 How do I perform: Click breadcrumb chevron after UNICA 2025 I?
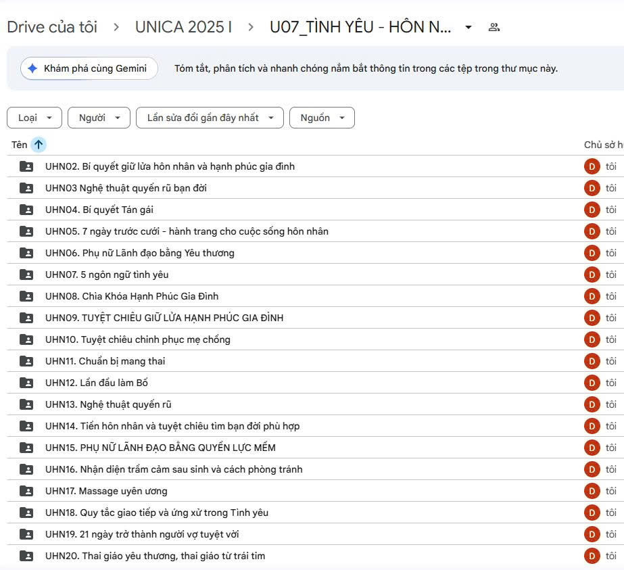tap(251, 27)
